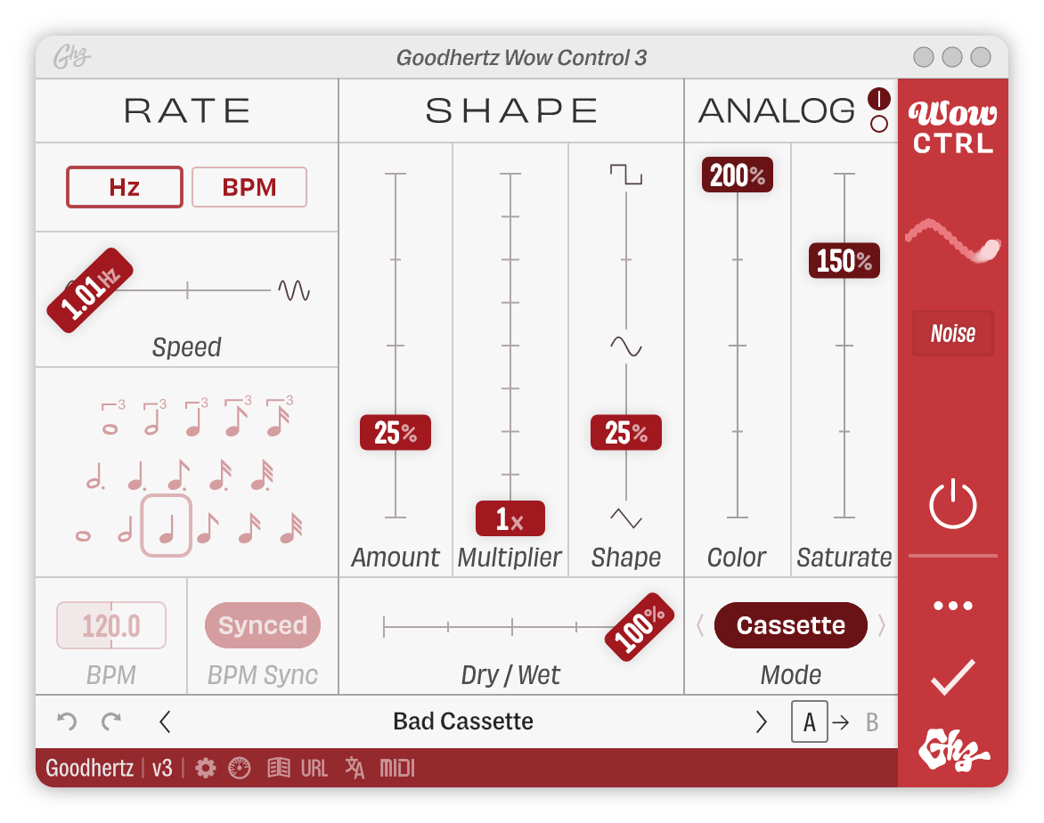
Task: Go to next Mode with right chevron
Action: tap(882, 625)
